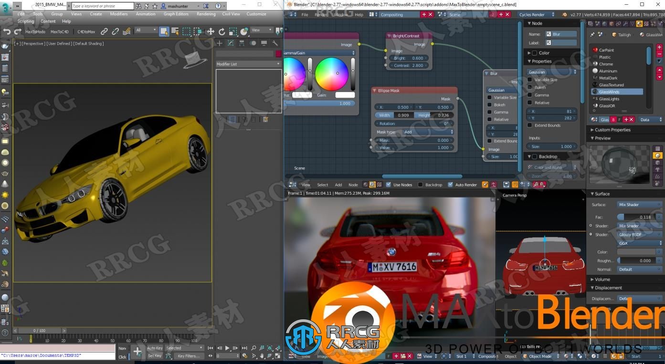
Task: Toggle Extend Bounds in Node Properties panel
Action: click(530, 125)
